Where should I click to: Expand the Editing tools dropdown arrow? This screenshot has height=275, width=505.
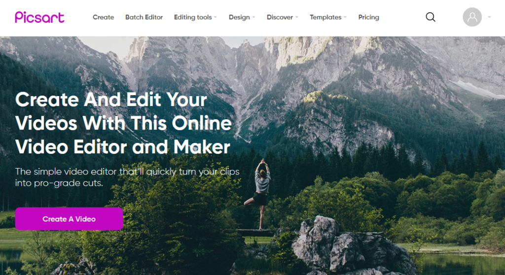coord(216,17)
